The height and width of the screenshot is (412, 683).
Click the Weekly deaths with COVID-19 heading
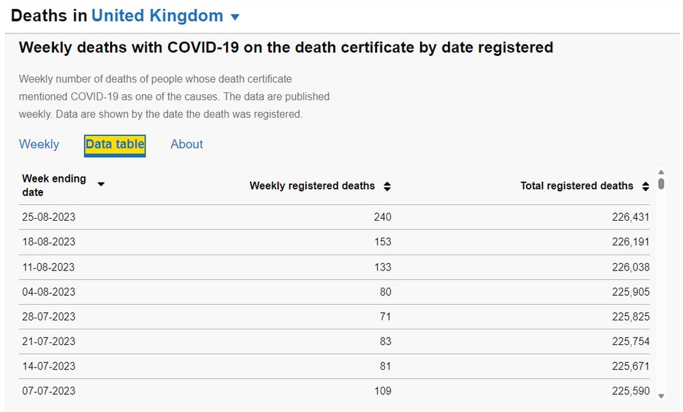[285, 48]
